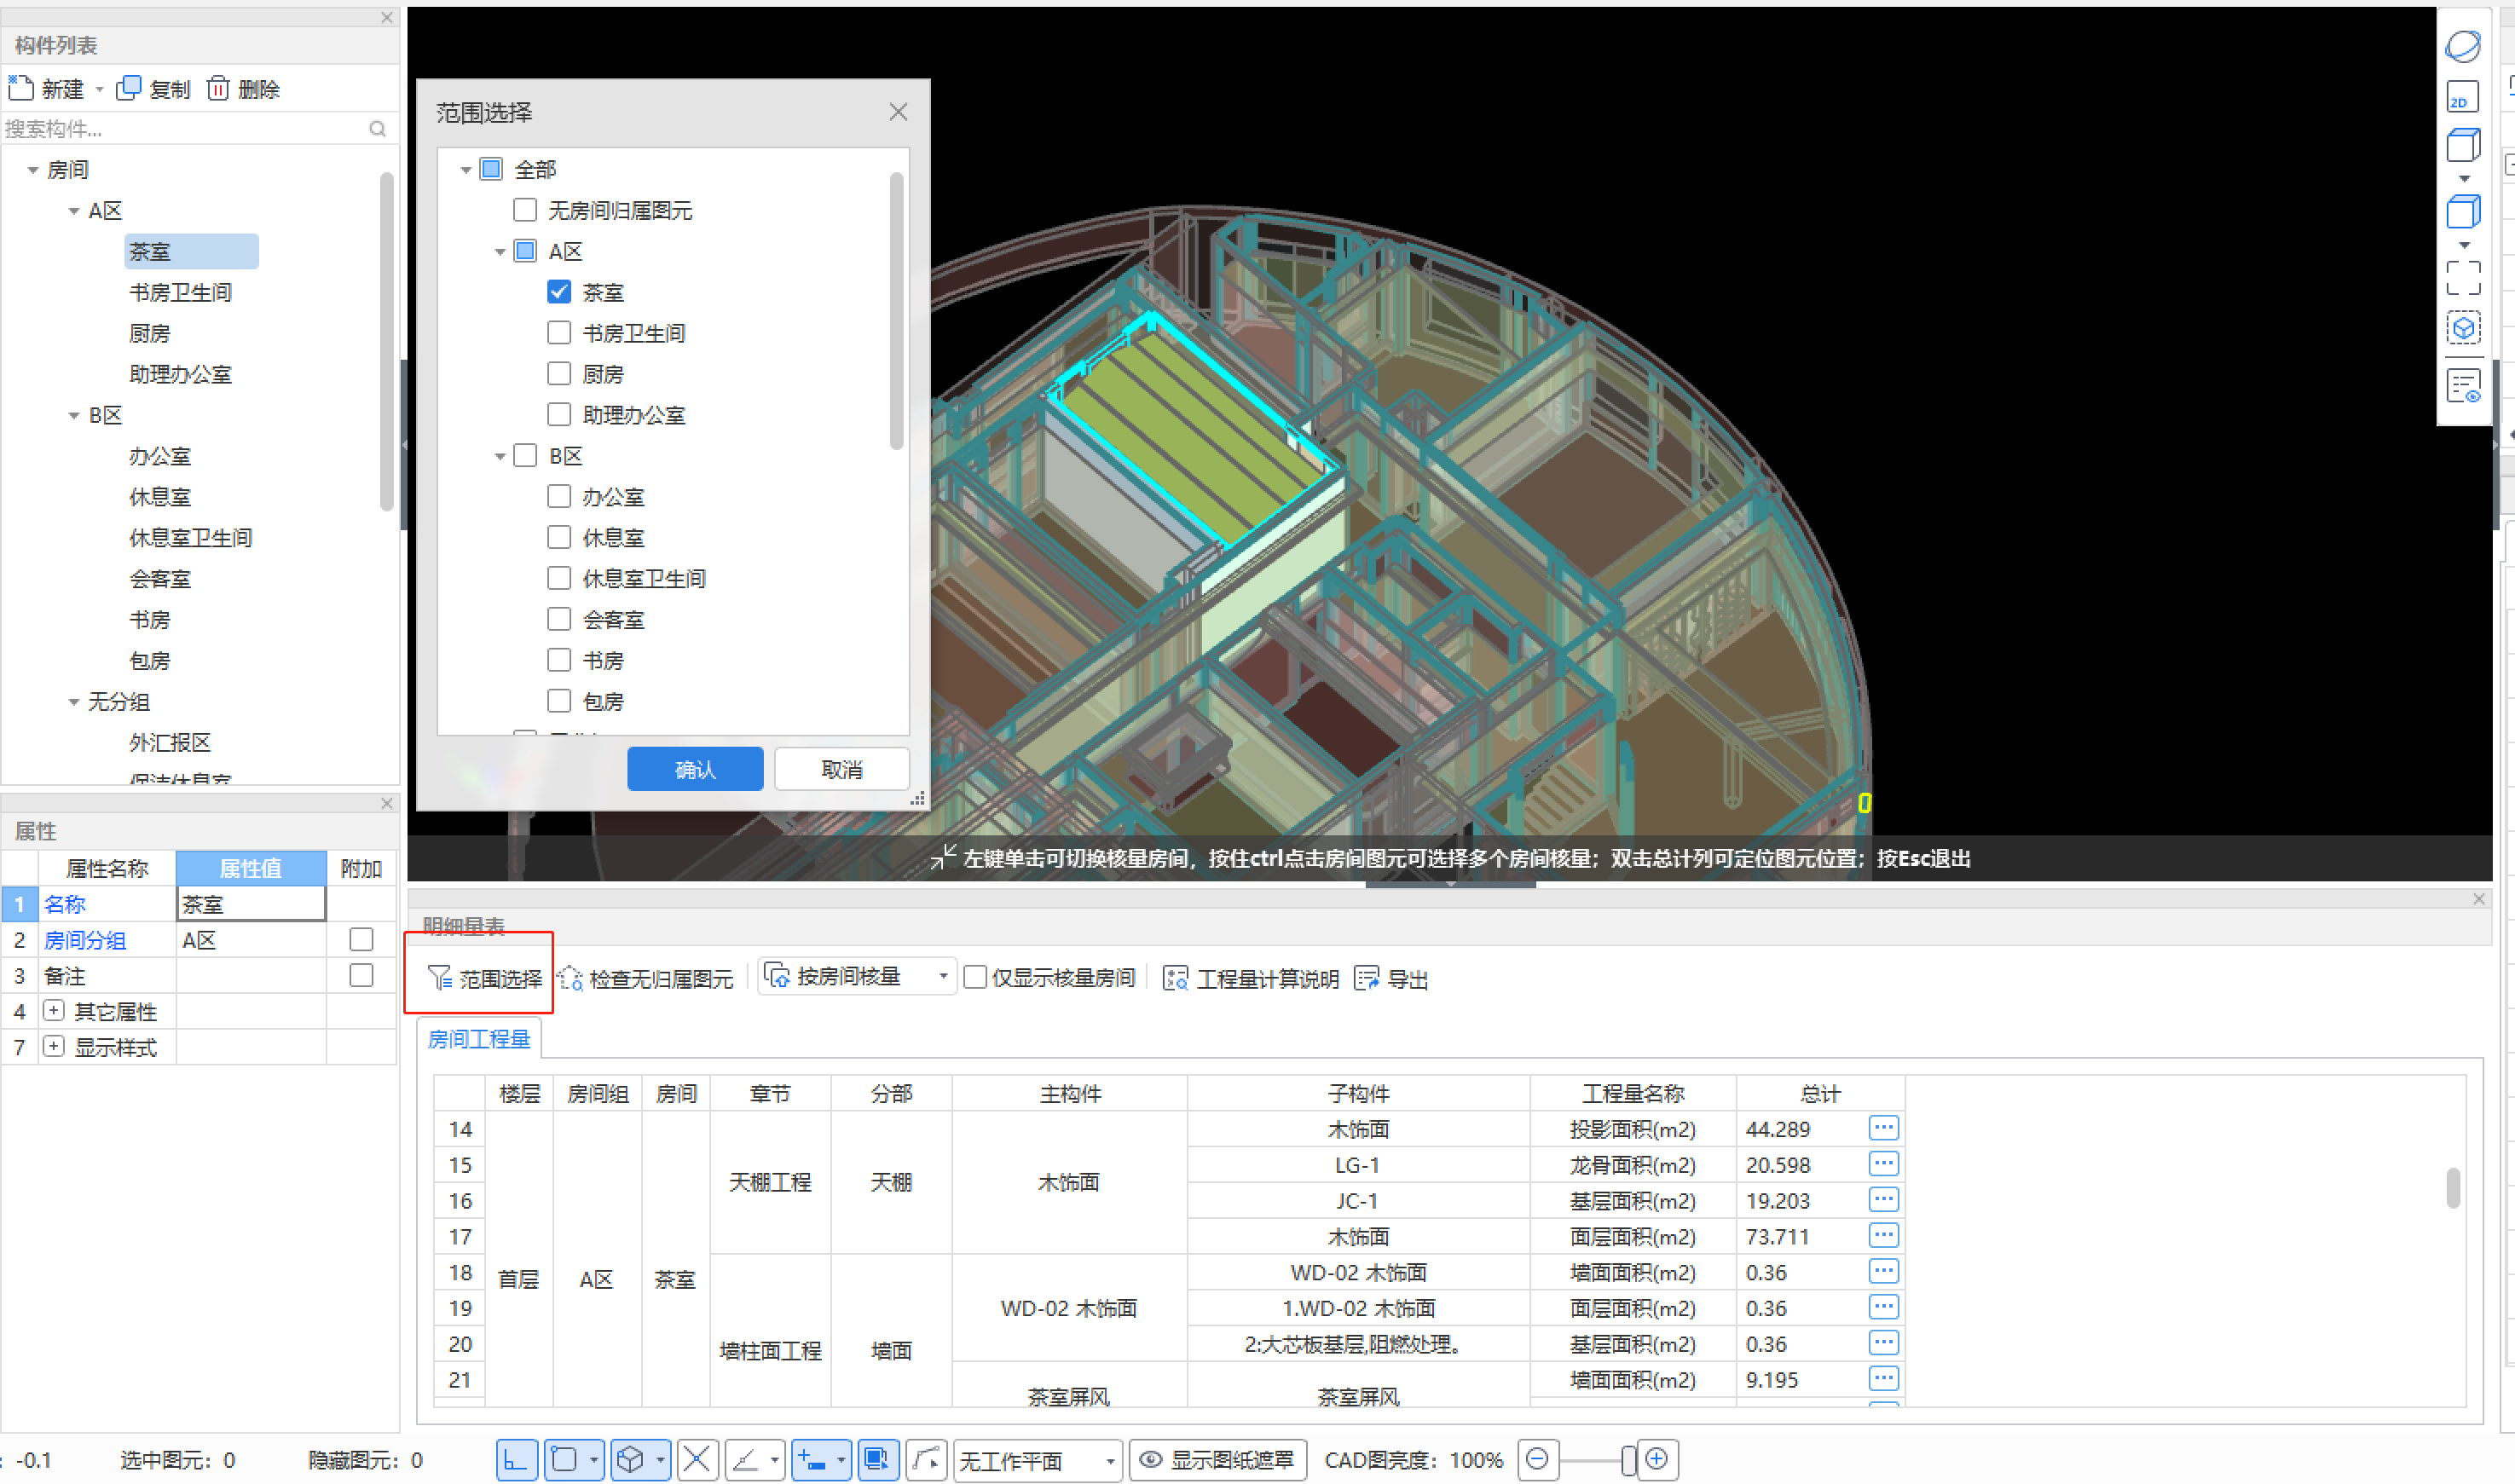Click the side-face view cube icon
This screenshot has width=2515, height=1484.
[x=2462, y=212]
